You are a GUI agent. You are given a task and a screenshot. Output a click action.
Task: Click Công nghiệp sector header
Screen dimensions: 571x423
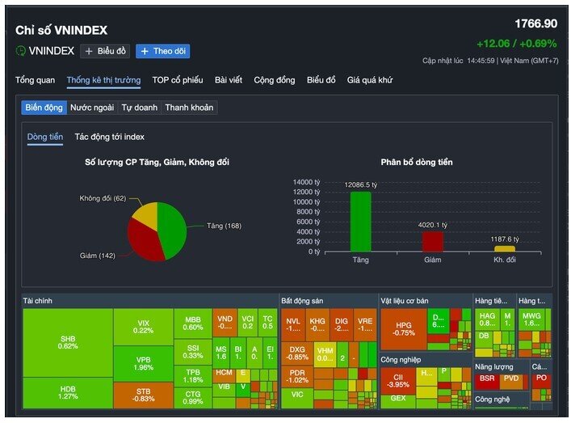pos(401,360)
